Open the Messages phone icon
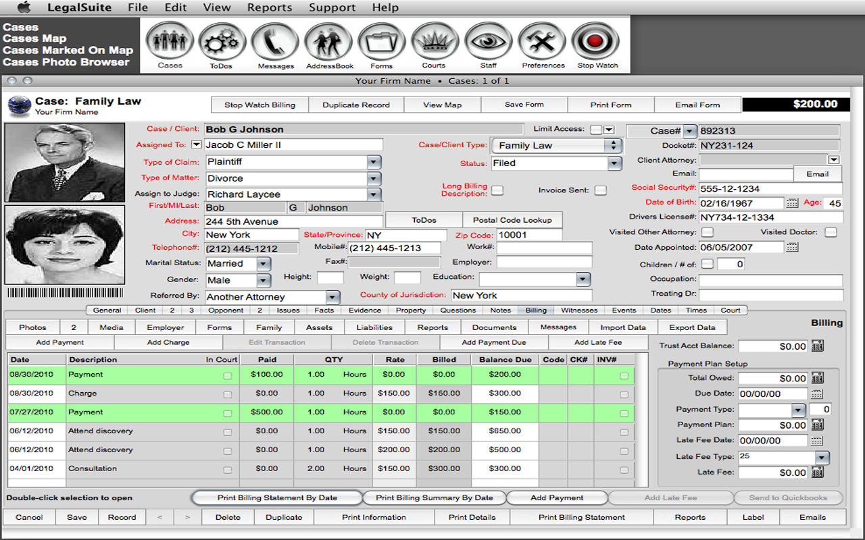This screenshot has width=865, height=540. pyautogui.click(x=275, y=42)
